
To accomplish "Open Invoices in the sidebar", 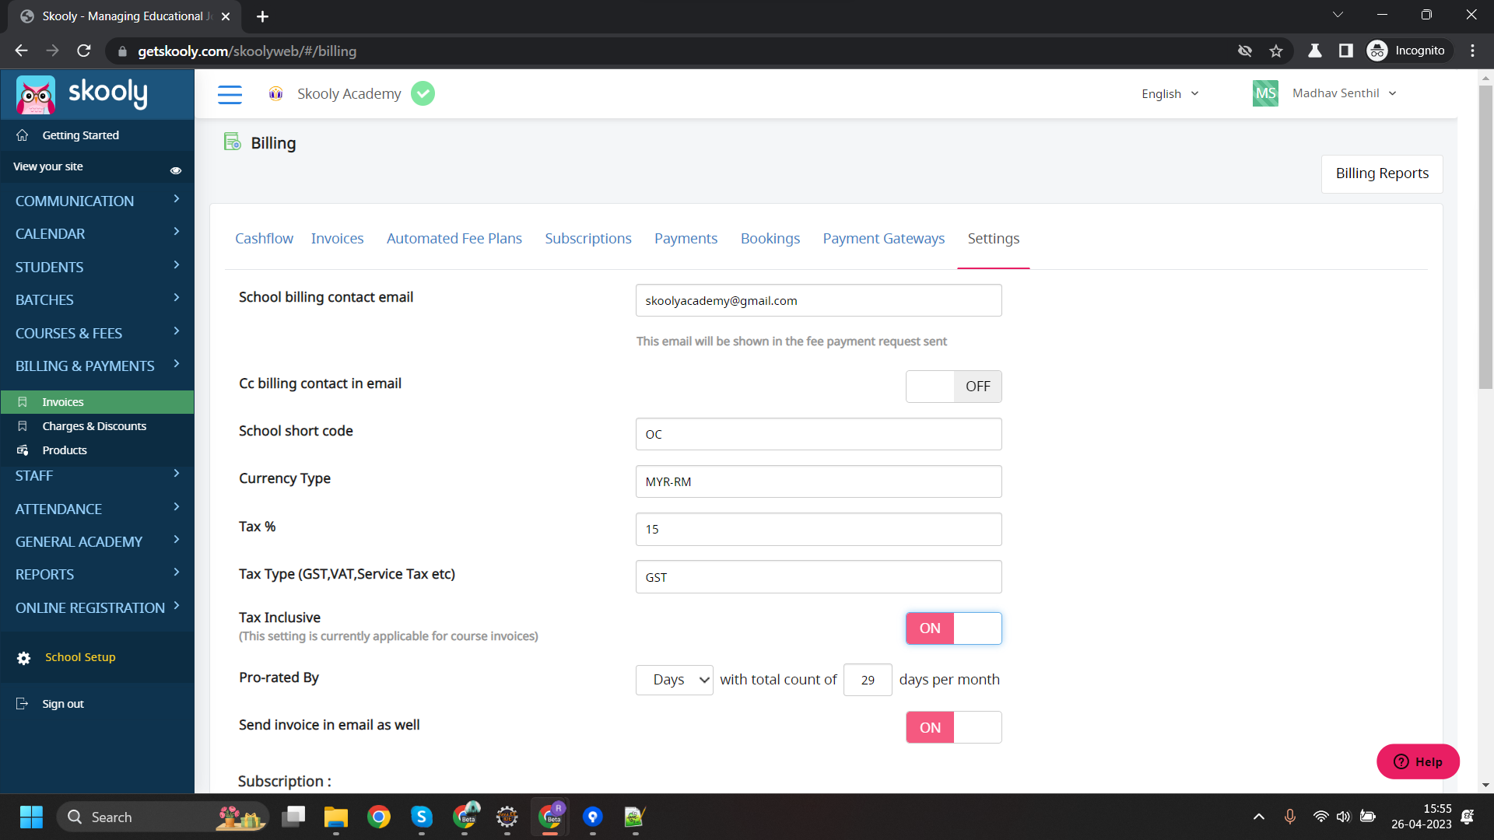I will click(97, 402).
